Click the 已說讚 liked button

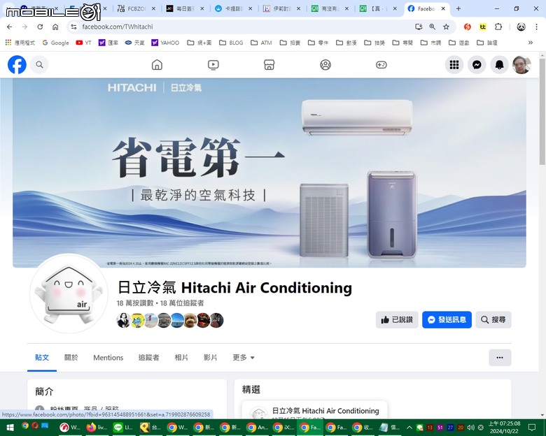[x=397, y=319]
